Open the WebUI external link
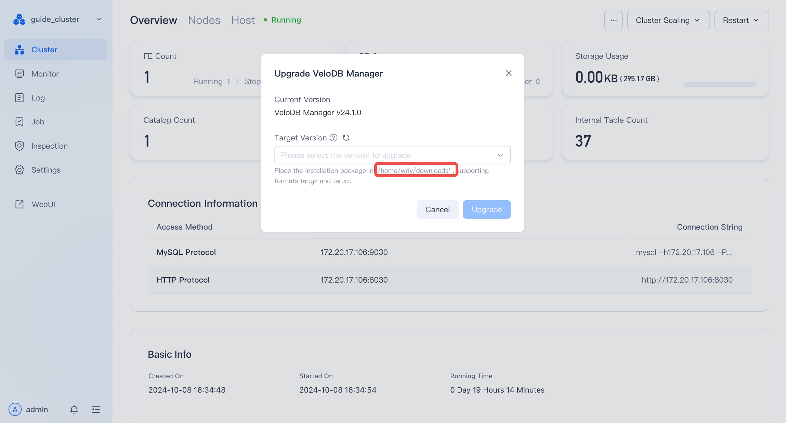Image resolution: width=786 pixels, height=423 pixels. tap(55, 204)
